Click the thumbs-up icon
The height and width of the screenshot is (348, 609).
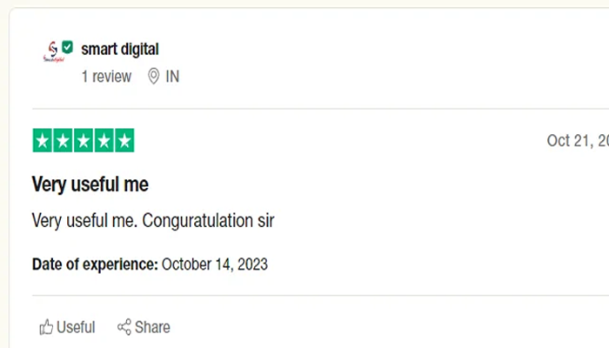[x=46, y=327]
